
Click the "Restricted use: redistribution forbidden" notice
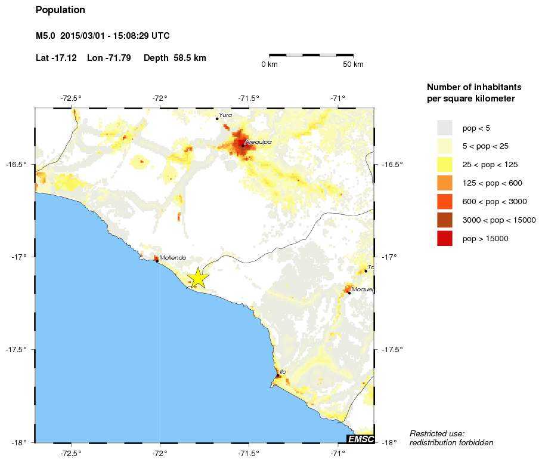[451, 438]
